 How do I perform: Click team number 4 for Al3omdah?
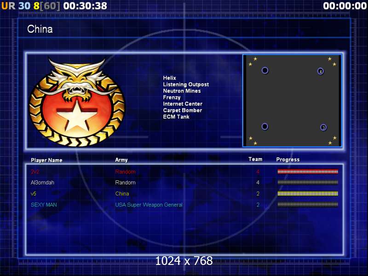coord(258,183)
